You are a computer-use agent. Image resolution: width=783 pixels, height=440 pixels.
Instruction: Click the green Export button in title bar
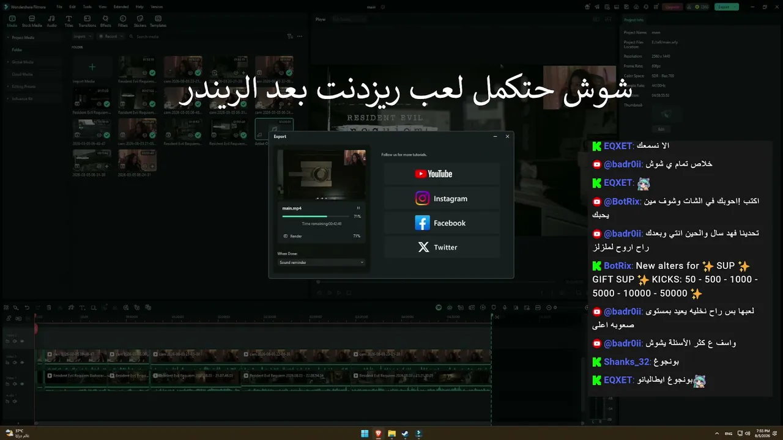tap(727, 7)
